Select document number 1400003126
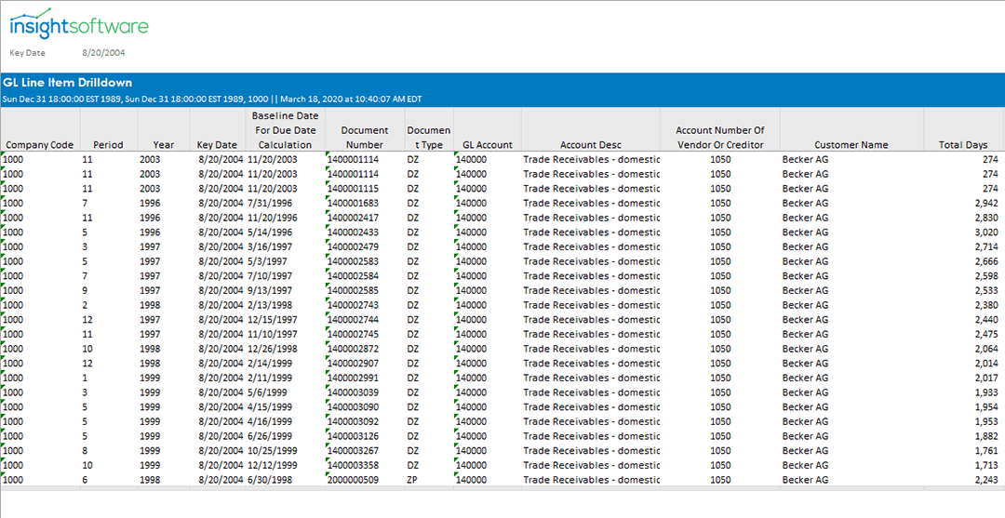This screenshot has width=1005, height=518. point(354,436)
